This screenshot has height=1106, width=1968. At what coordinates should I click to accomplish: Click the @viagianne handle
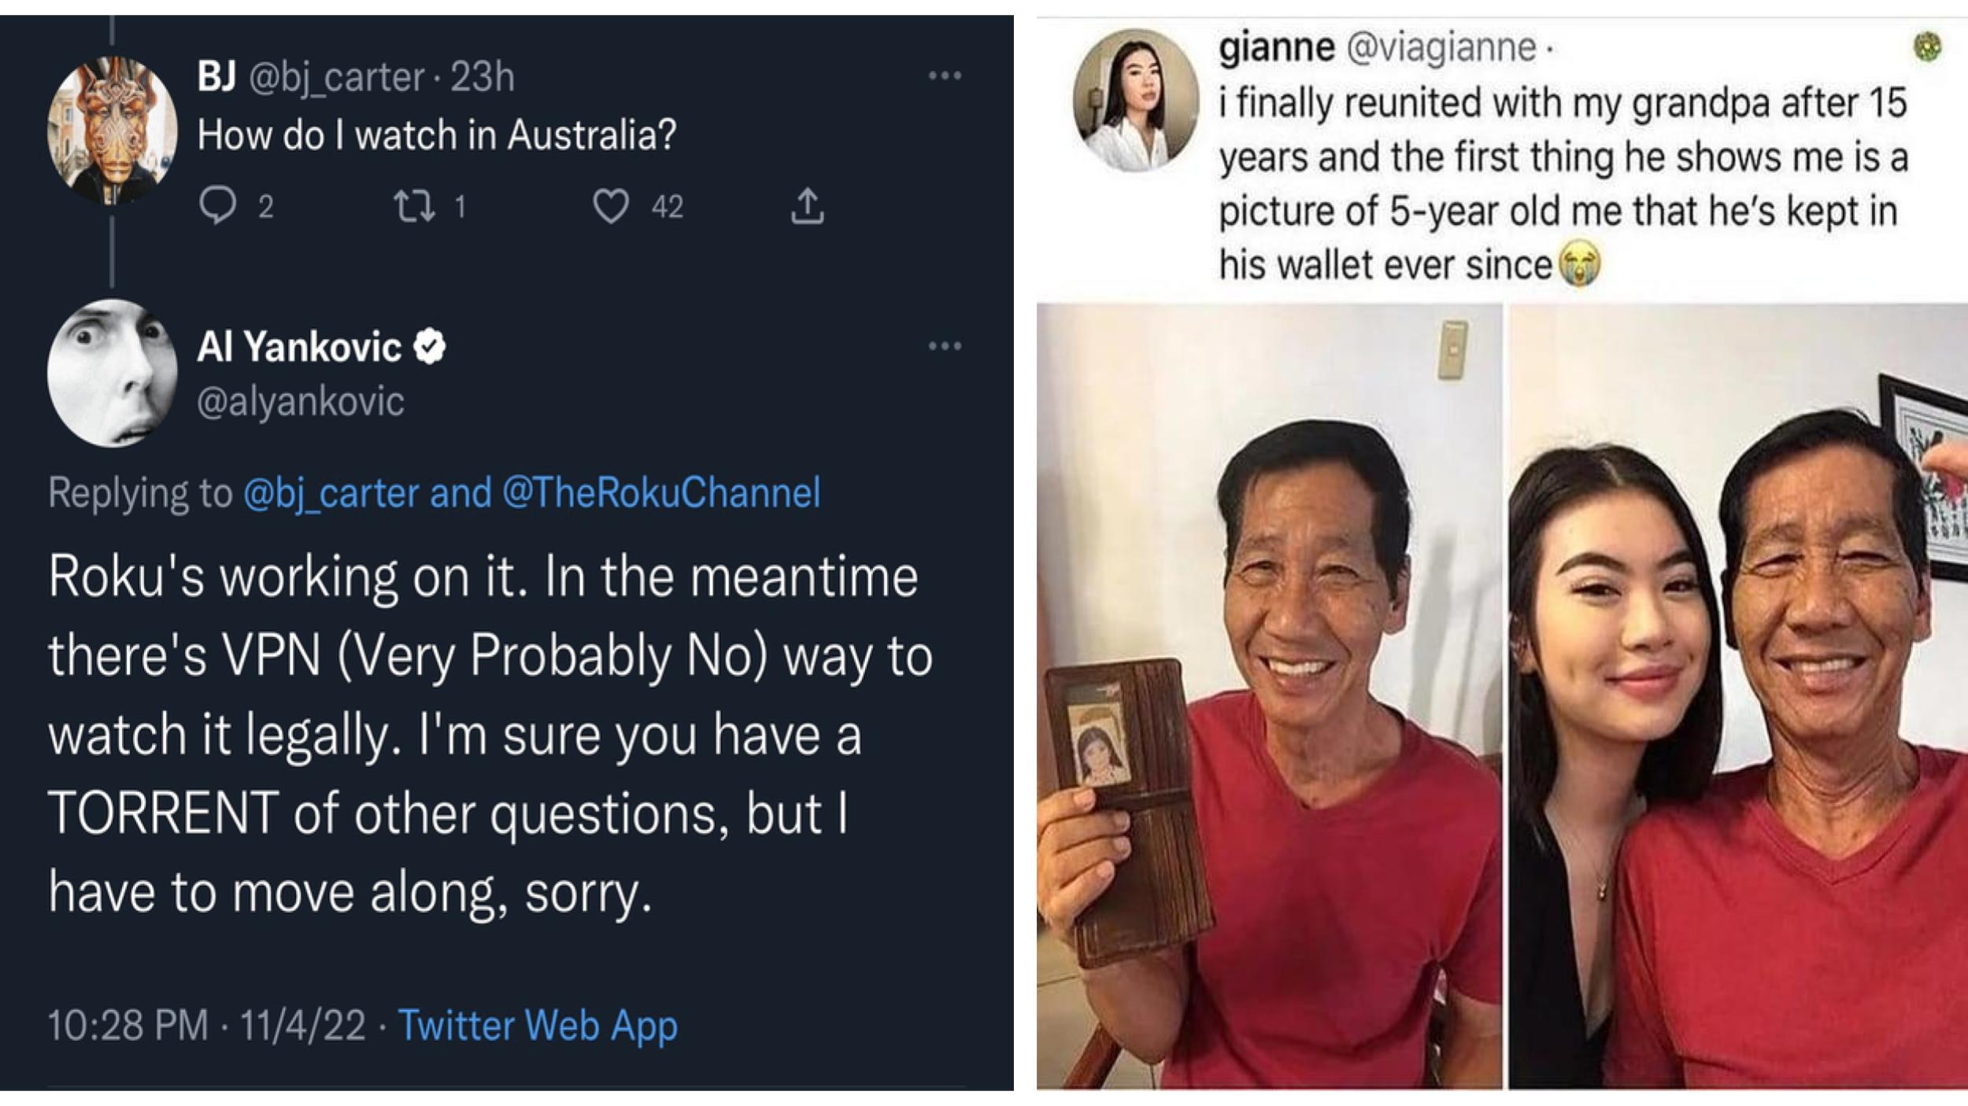click(1441, 48)
